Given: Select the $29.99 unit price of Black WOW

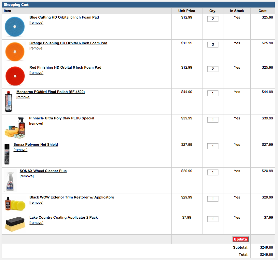Looking at the screenshot, I should tap(187, 198).
